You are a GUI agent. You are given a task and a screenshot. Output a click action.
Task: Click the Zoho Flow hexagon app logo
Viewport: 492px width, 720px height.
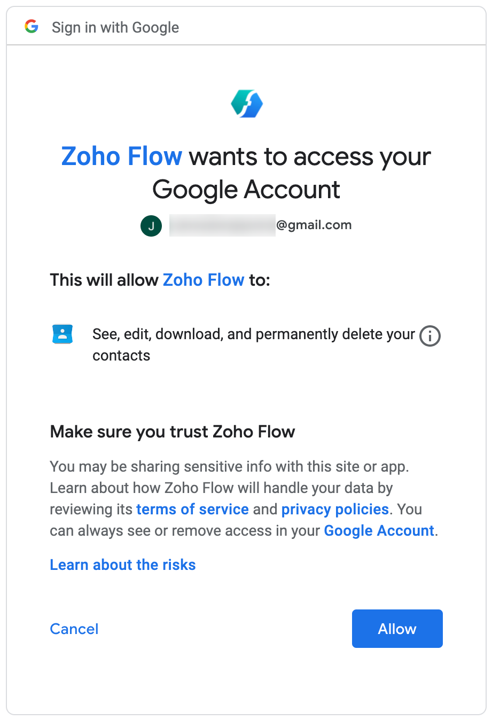pyautogui.click(x=247, y=104)
